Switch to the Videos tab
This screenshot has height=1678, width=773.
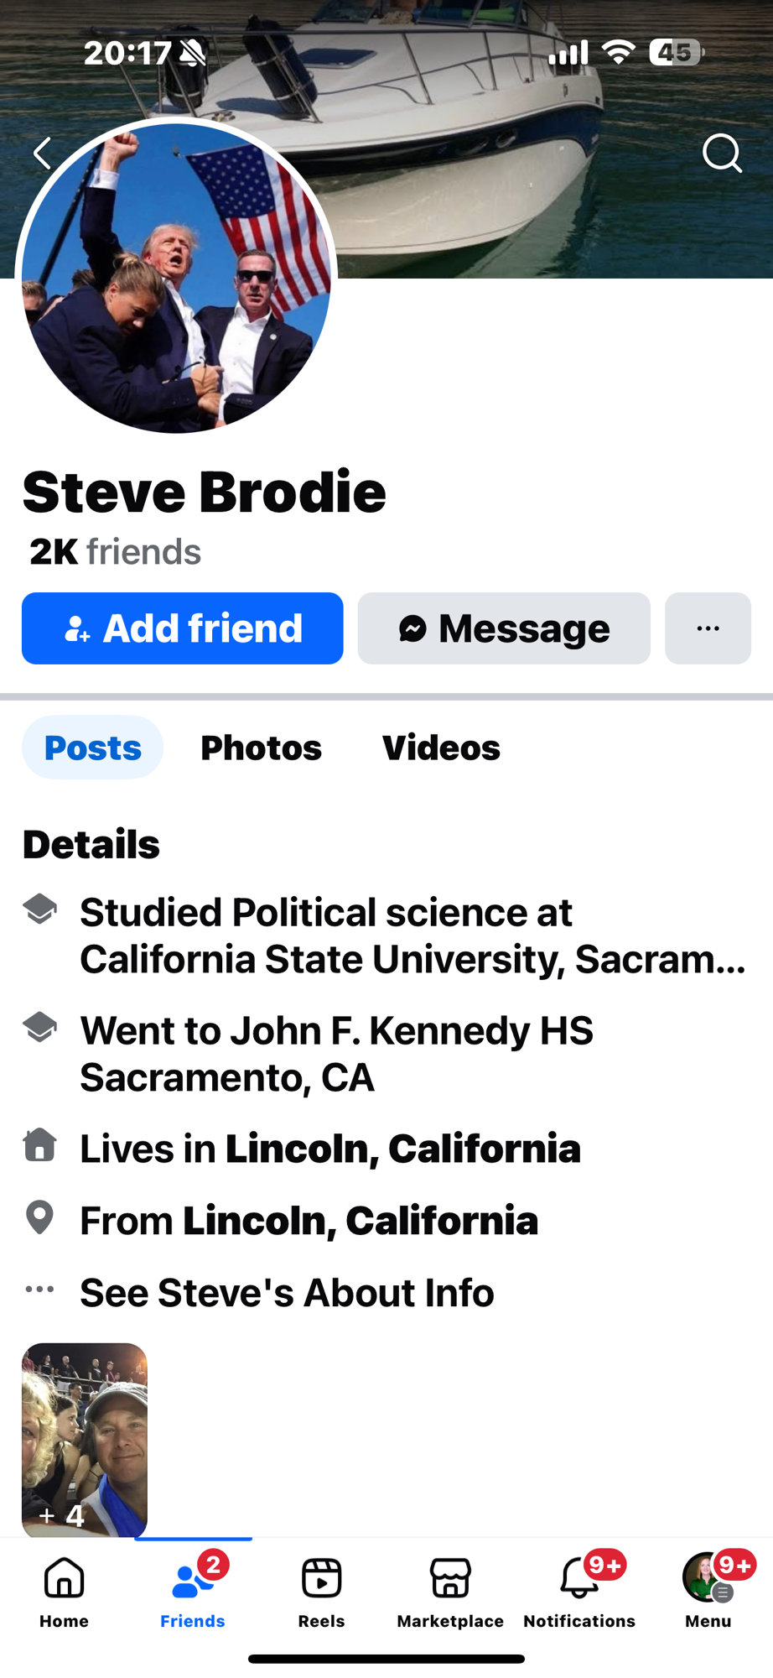(x=441, y=748)
